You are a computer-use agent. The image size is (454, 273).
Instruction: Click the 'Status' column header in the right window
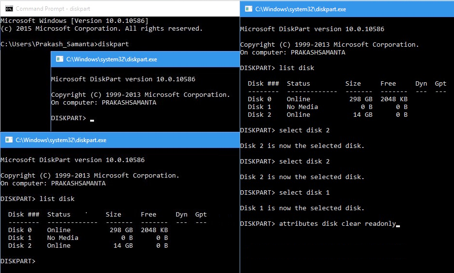click(x=298, y=83)
